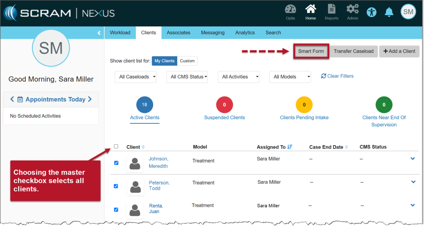Image resolution: width=424 pixels, height=229 pixels.
Task: Open the notifications bell
Action: (x=389, y=12)
